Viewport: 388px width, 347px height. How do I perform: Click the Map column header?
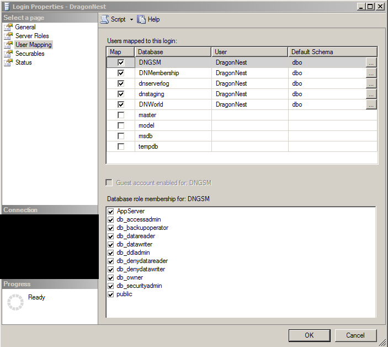click(x=120, y=52)
